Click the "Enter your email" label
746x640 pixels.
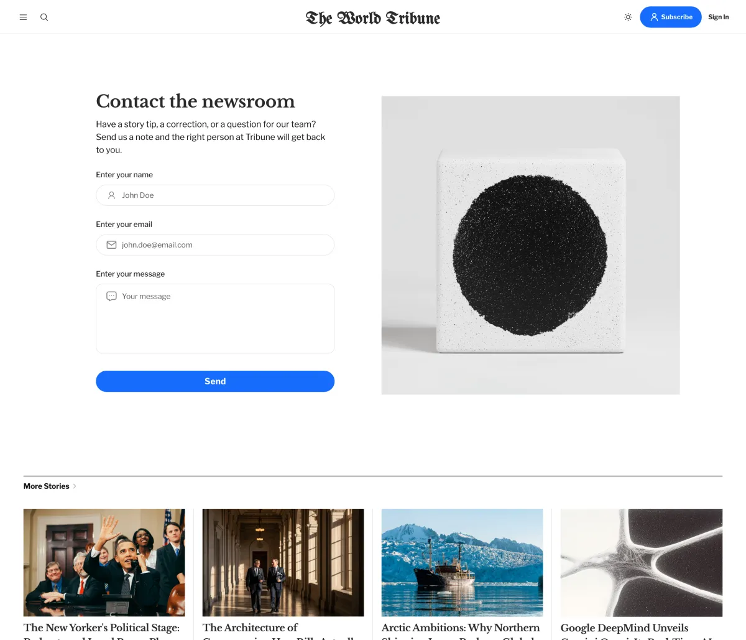(124, 225)
